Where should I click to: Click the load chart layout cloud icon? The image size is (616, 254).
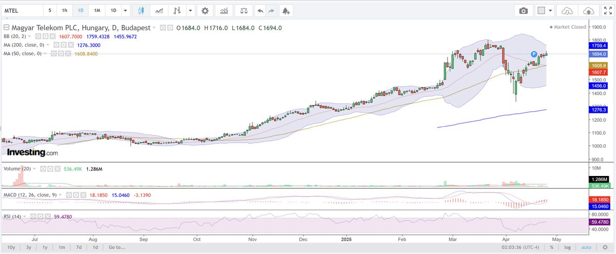point(567,11)
